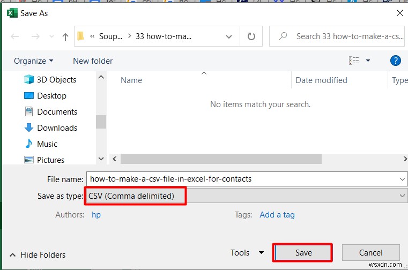This screenshot has height=270, width=408.
Task: Expand the address bar path dropdown
Action: (x=229, y=36)
